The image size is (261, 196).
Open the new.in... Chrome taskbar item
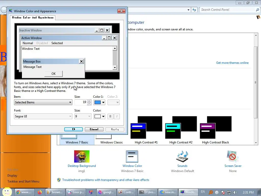(x=168, y=192)
